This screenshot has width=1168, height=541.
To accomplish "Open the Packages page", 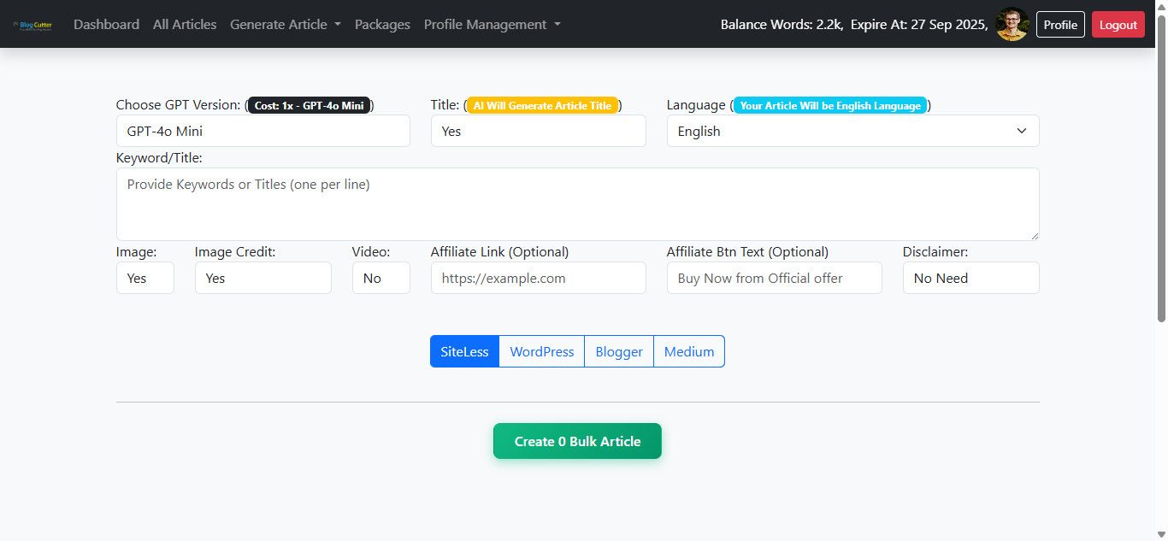I will tap(382, 25).
